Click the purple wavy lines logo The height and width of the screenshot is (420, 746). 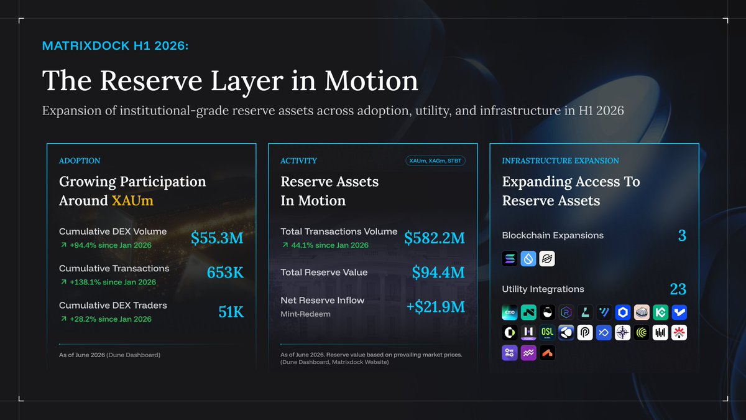[528, 353]
